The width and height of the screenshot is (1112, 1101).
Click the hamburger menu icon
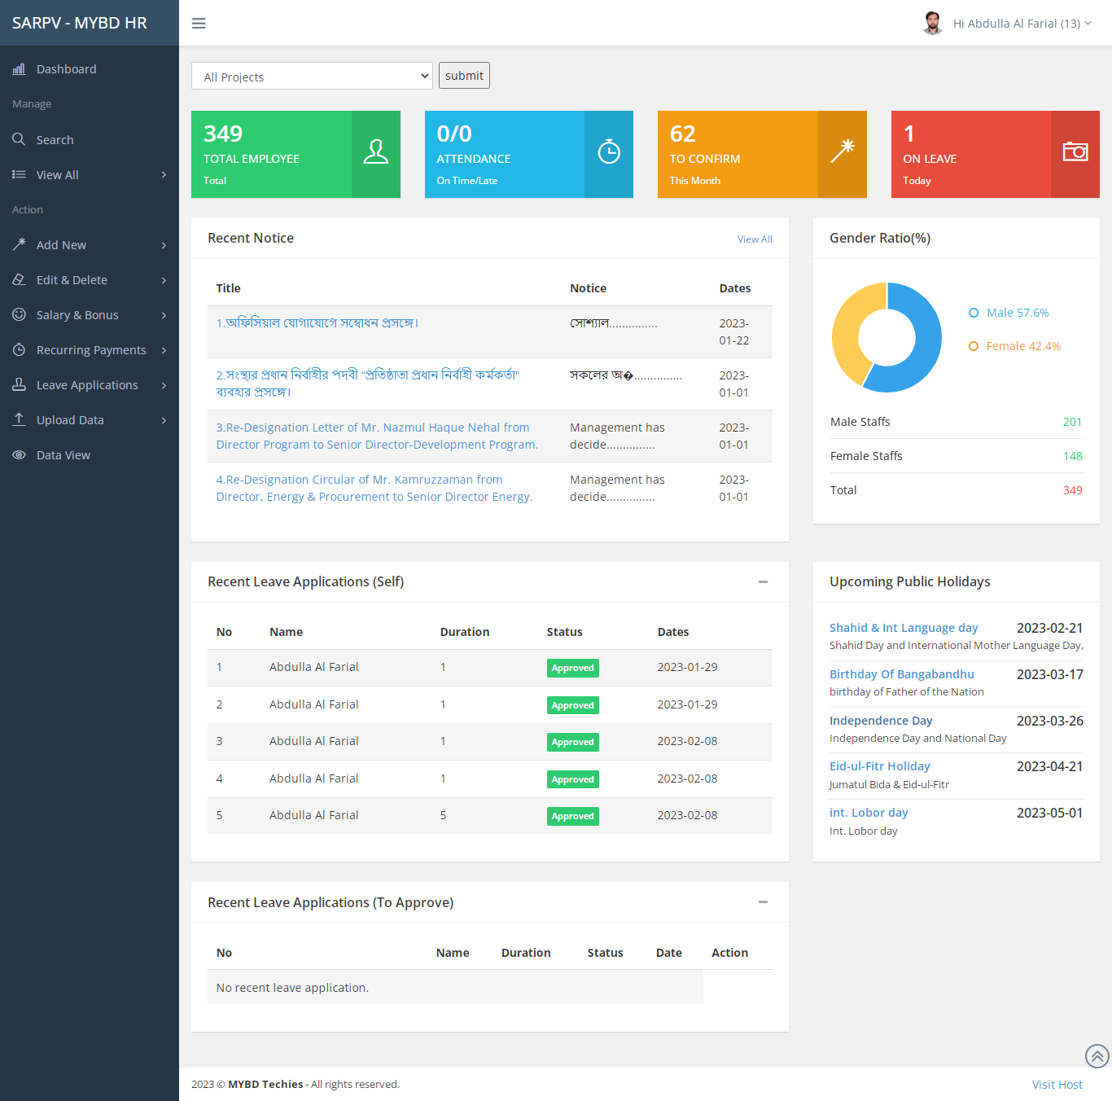[x=199, y=24]
